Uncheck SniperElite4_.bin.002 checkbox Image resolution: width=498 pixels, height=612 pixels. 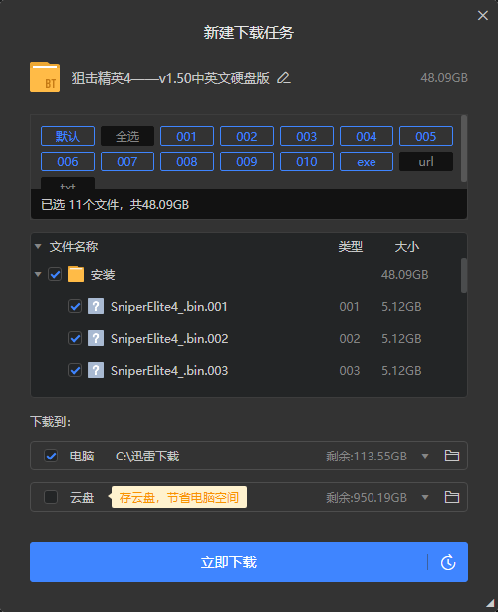(75, 338)
